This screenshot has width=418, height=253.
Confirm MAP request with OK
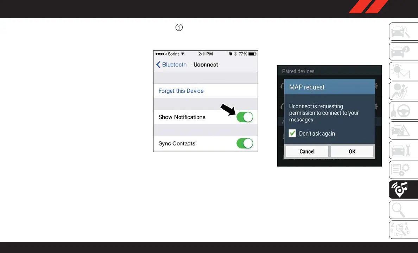click(352, 151)
